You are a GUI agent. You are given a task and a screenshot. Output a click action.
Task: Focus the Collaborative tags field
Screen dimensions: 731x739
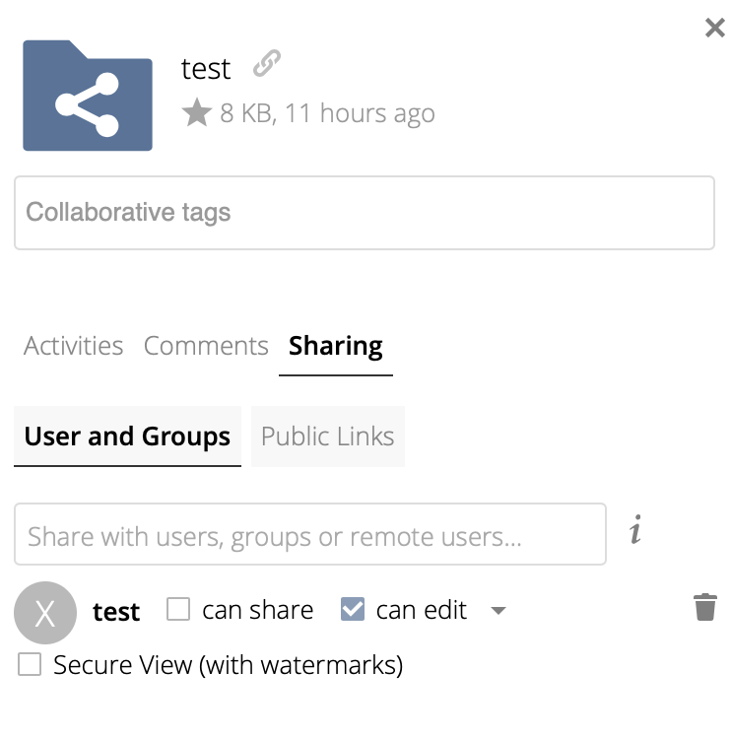pos(364,213)
